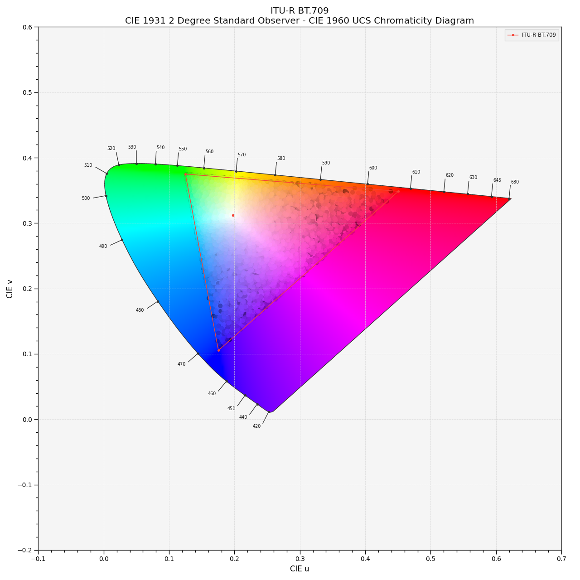580x580 pixels.
Task: Click the 0.7 tick label on CIE u axis
Action: click(561, 559)
